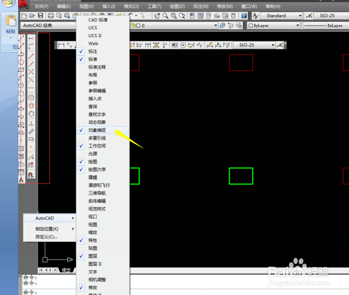The height and width of the screenshot is (295, 349).
Task: Uncheck the 标注 toolbar entry
Action: pos(102,51)
